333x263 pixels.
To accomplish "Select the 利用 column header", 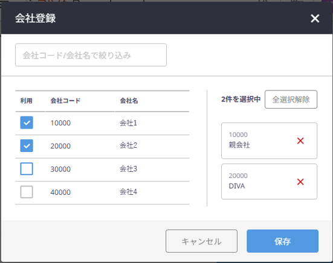I will coord(26,101).
